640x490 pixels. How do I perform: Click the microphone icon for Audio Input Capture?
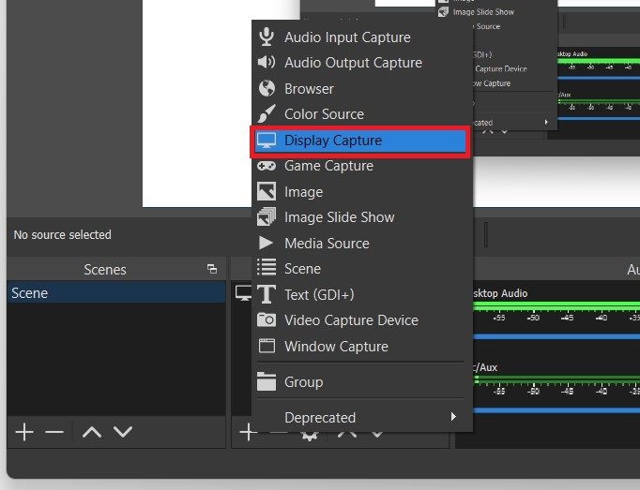coord(267,37)
